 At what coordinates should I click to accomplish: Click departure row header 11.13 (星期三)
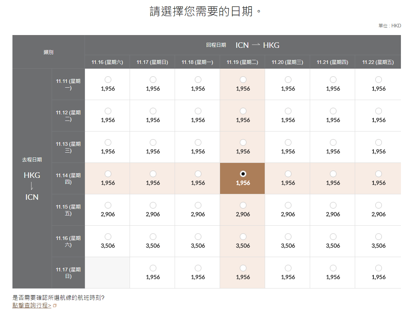(x=68, y=147)
